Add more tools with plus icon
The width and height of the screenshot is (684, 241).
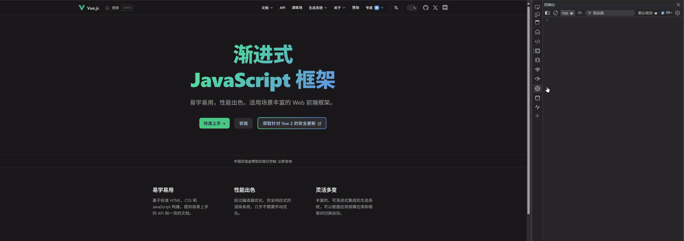tap(537, 116)
